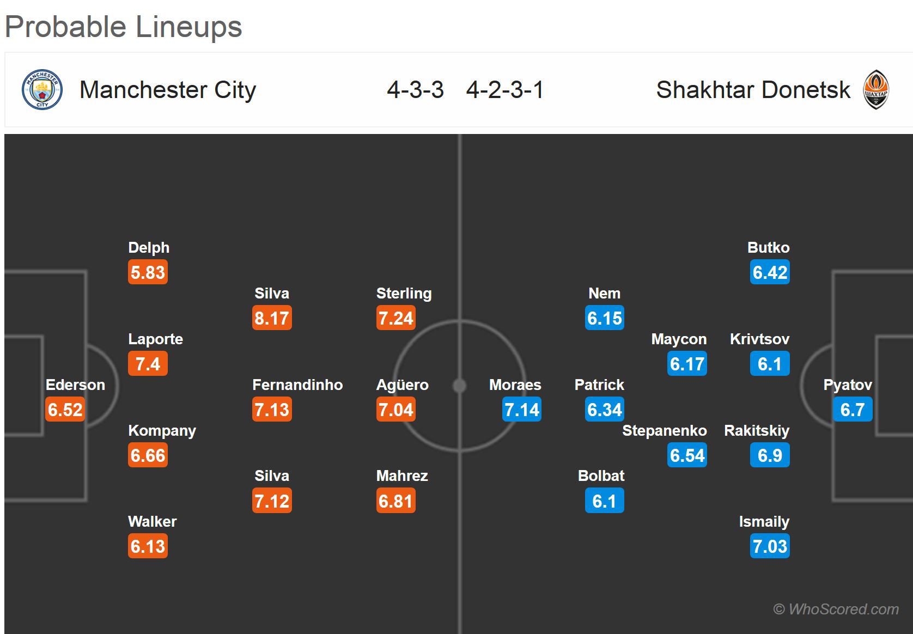
Task: Click the 8.17 rating badge
Action: pyautogui.click(x=272, y=318)
